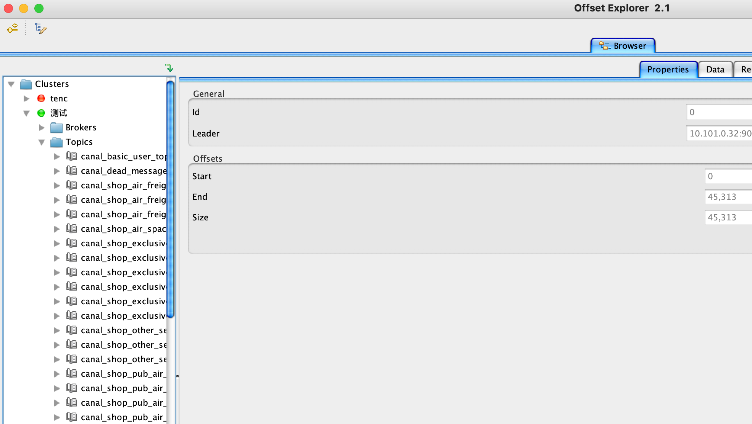The image size is (752, 424).
Task: Collapse the 测试 cluster node
Action: tap(26, 113)
